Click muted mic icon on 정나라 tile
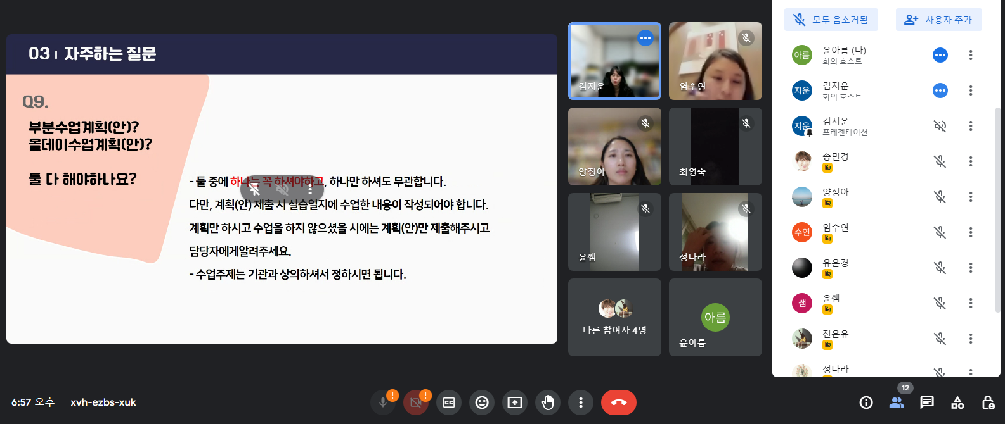1005x424 pixels. 746,209
